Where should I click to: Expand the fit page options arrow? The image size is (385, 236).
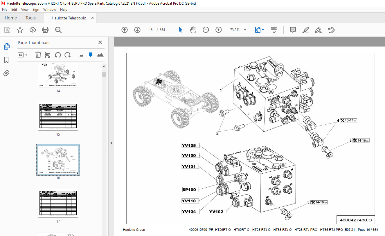(263, 30)
